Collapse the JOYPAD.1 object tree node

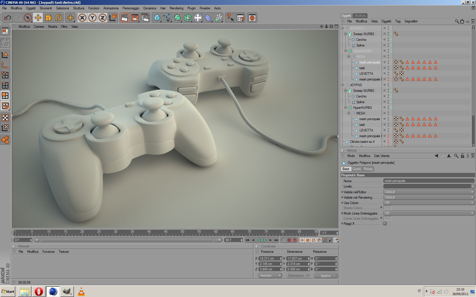342,28
